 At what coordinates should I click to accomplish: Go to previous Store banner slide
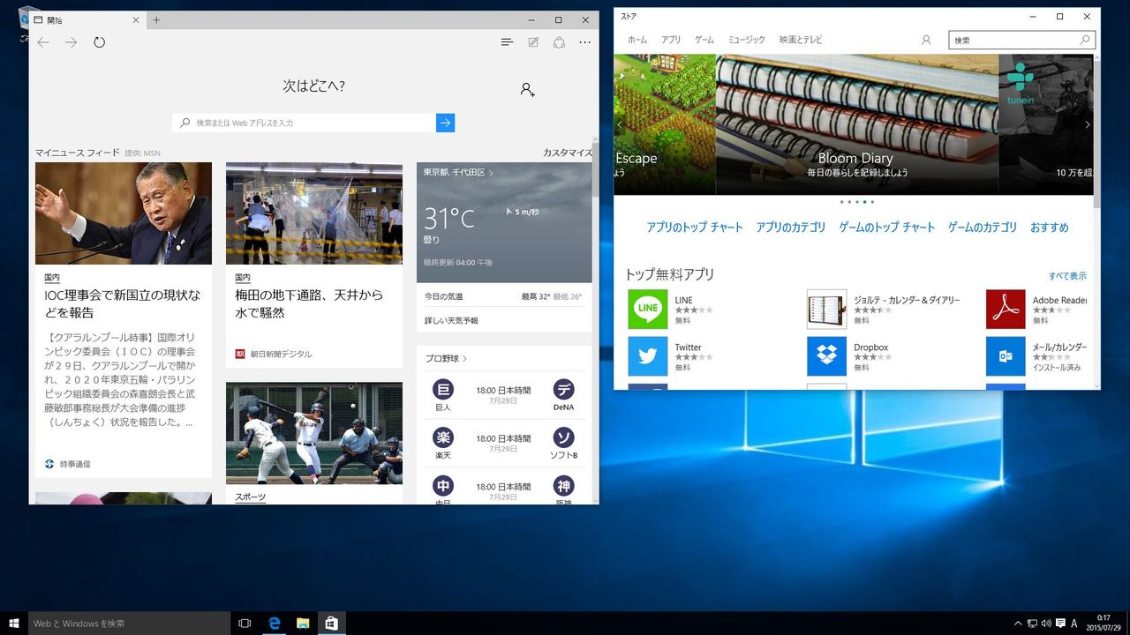[x=620, y=124]
